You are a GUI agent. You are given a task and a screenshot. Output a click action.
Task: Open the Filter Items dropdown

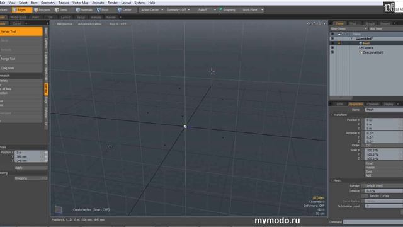[x=348, y=29]
